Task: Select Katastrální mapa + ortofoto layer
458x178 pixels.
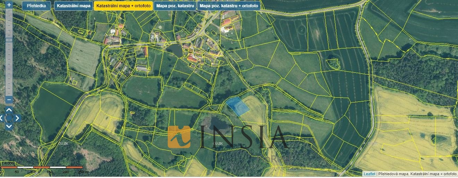Action: (123, 6)
